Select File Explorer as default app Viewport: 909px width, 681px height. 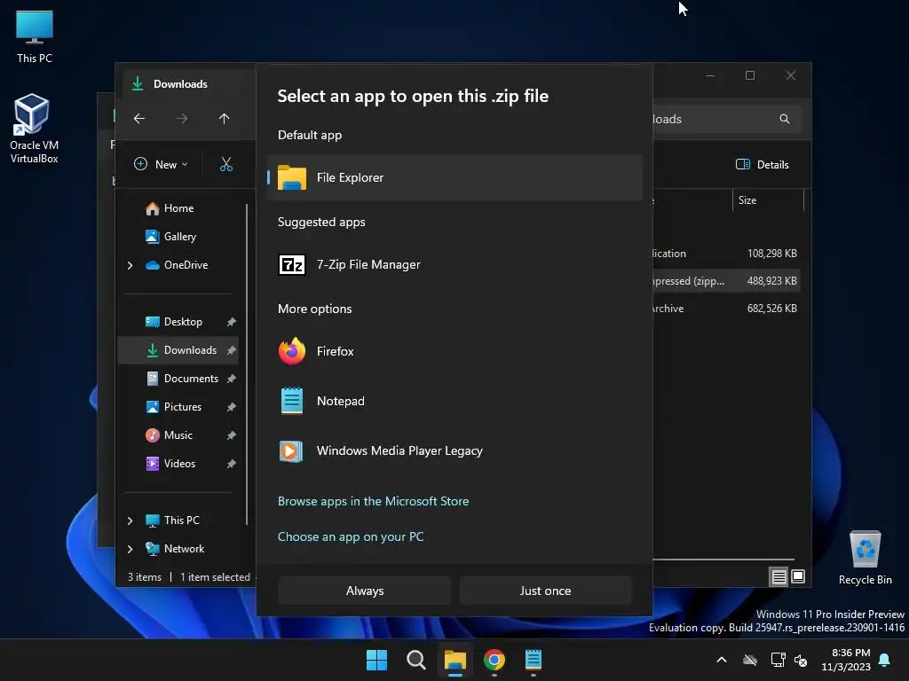454,177
